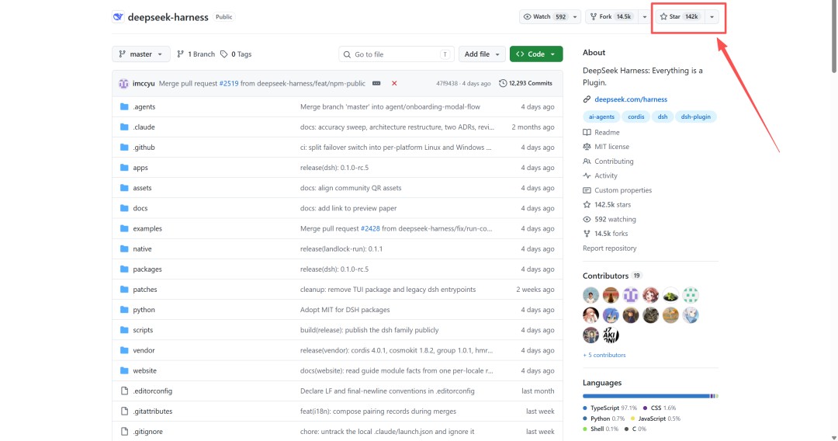838x441 pixels.
Task: Show + 5 contributors link
Action: [604, 355]
